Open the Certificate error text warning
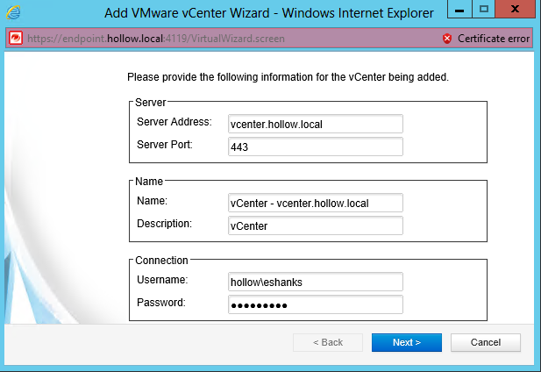541x372 pixels. tap(494, 39)
